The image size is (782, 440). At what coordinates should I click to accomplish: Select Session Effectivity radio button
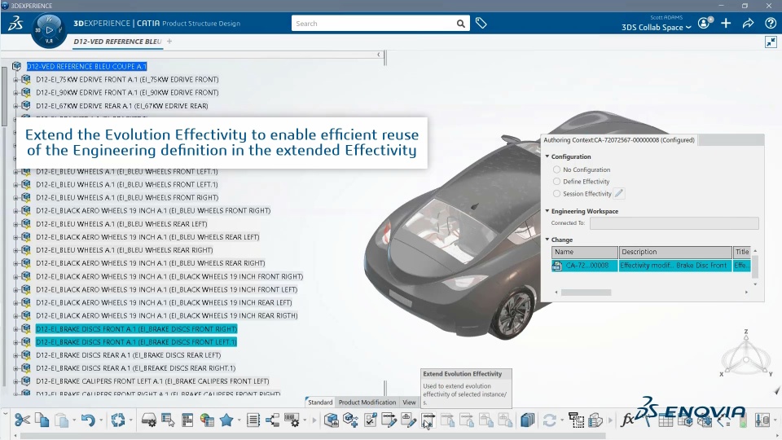pyautogui.click(x=556, y=194)
